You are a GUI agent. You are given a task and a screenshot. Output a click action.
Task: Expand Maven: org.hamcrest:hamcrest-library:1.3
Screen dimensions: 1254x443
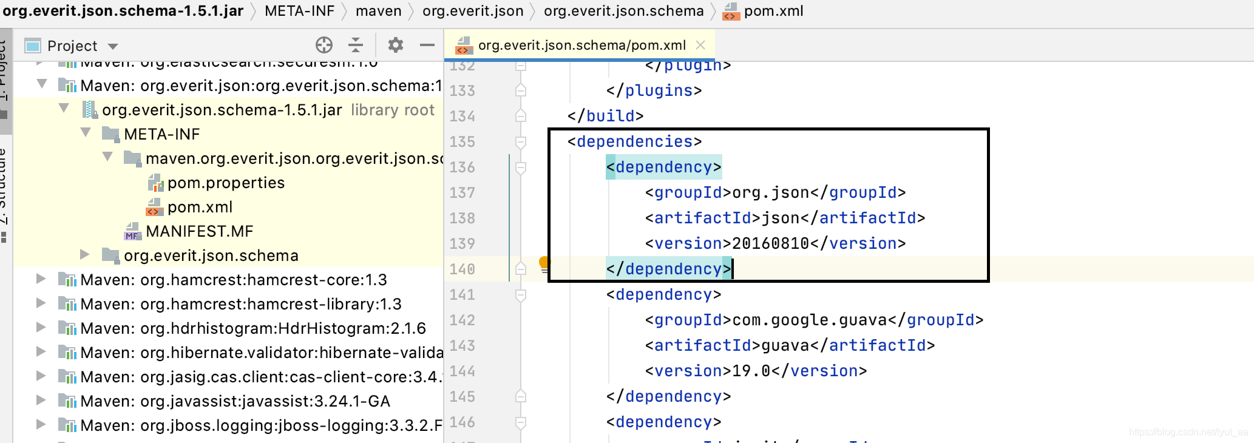point(41,303)
